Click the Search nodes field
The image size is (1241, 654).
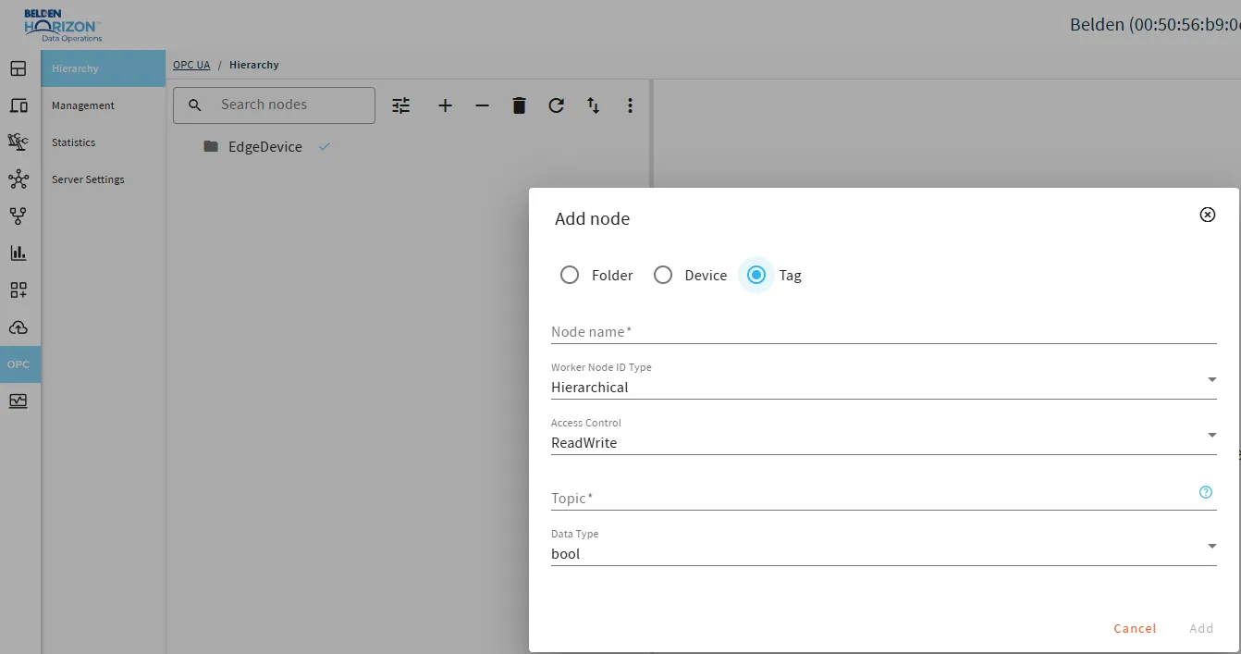(275, 105)
